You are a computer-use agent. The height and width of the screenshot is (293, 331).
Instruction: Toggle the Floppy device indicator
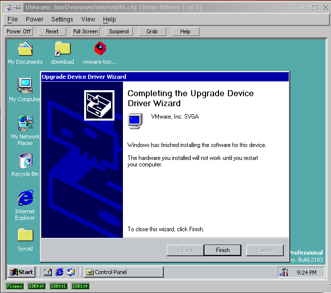point(14,286)
